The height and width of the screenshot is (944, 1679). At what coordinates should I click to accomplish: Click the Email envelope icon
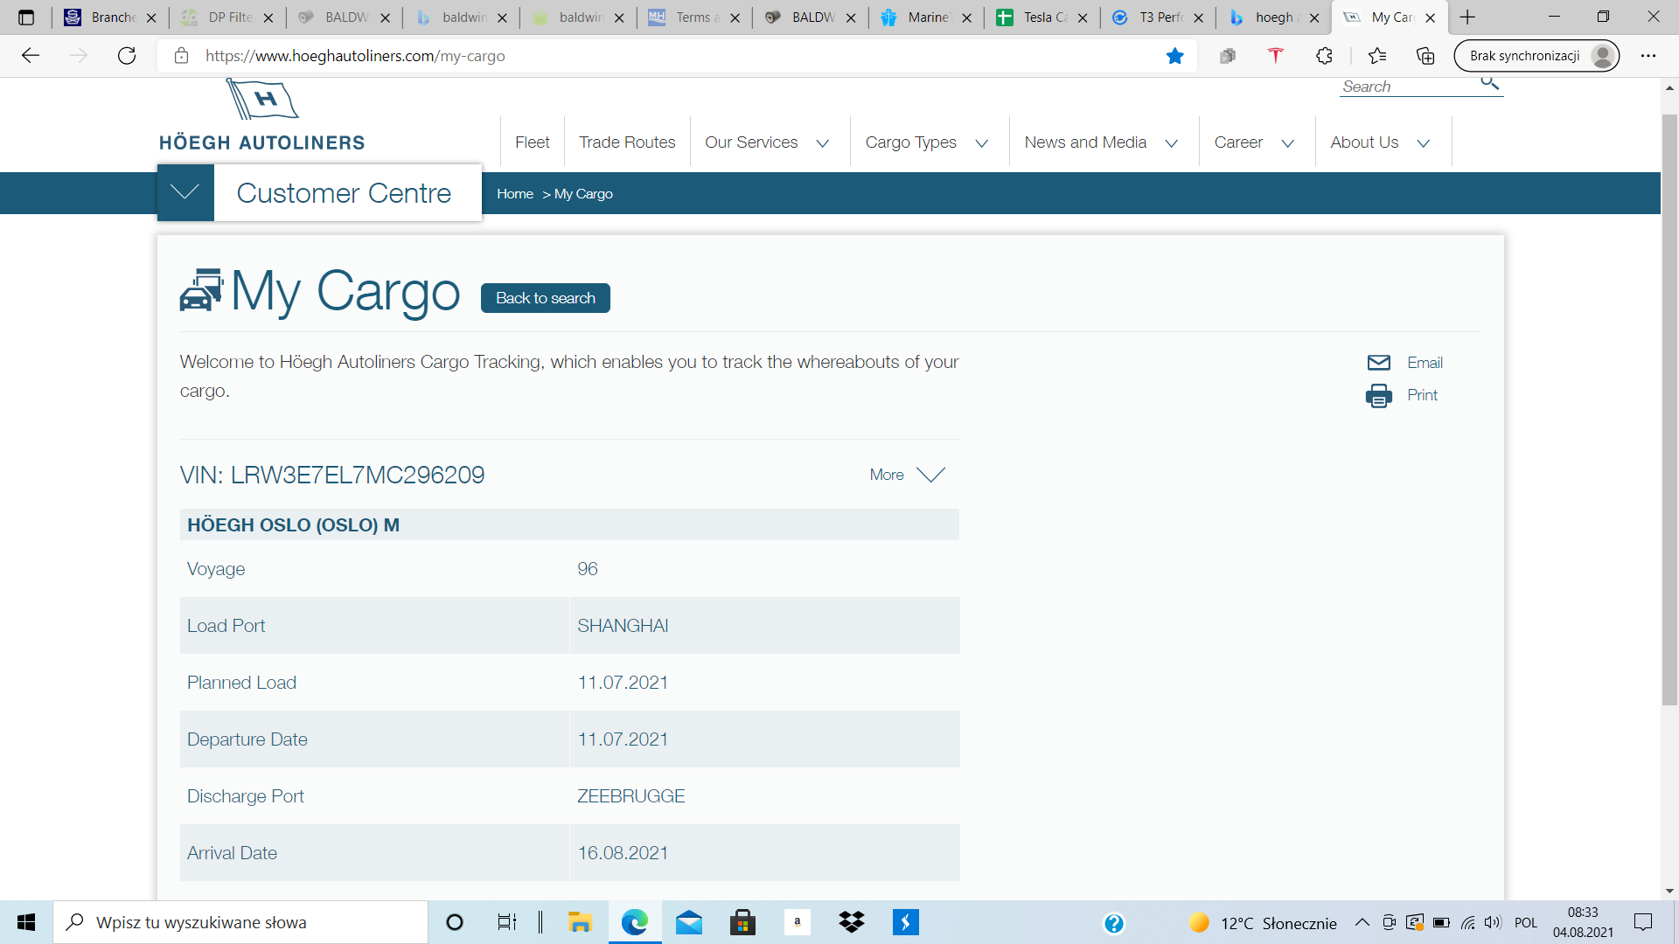[x=1378, y=363]
